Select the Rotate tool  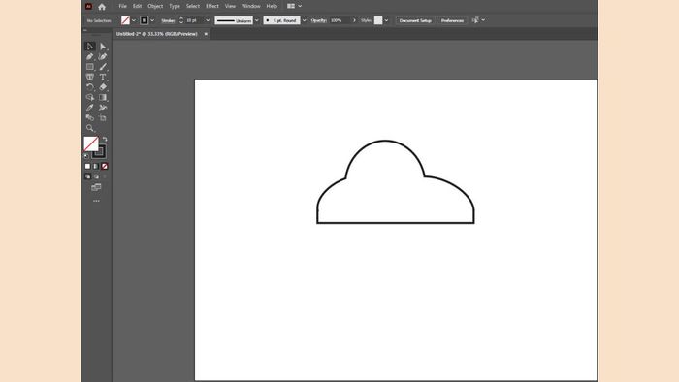point(90,87)
